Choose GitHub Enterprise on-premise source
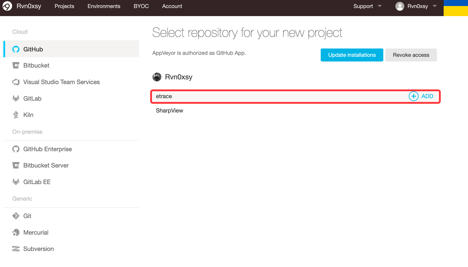 (x=47, y=149)
